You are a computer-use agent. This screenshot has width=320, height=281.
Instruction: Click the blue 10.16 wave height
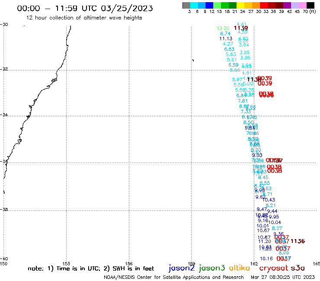click(266, 259)
